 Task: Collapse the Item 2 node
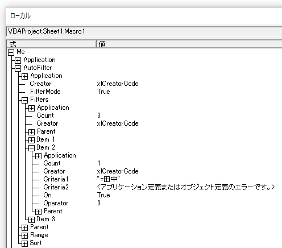[31, 148]
